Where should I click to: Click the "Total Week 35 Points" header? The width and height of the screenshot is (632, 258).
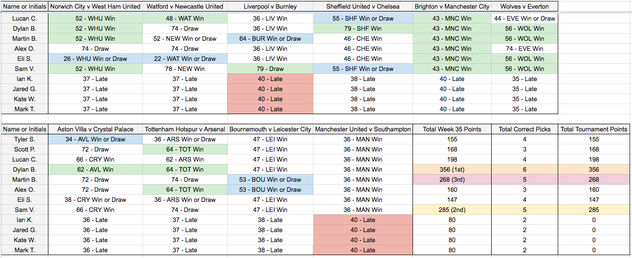click(x=452, y=129)
